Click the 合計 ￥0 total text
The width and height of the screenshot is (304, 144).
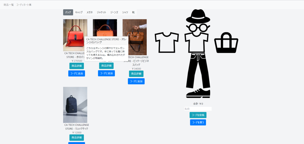[x=198, y=104]
